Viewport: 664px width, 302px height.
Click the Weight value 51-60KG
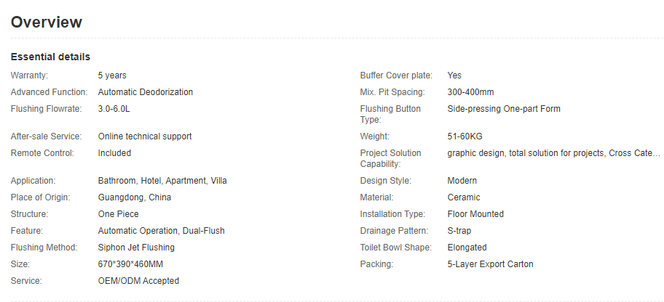click(465, 136)
